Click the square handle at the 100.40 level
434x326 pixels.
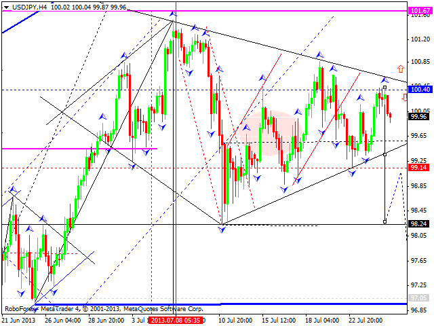tap(385, 88)
